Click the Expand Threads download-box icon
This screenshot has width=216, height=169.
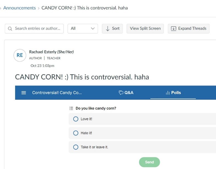173,29
